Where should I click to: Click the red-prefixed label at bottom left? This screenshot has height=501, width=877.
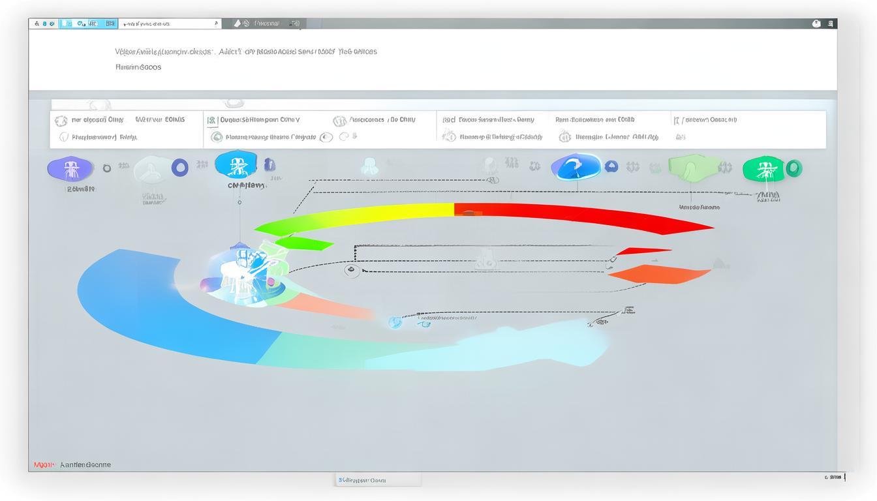[x=72, y=465]
